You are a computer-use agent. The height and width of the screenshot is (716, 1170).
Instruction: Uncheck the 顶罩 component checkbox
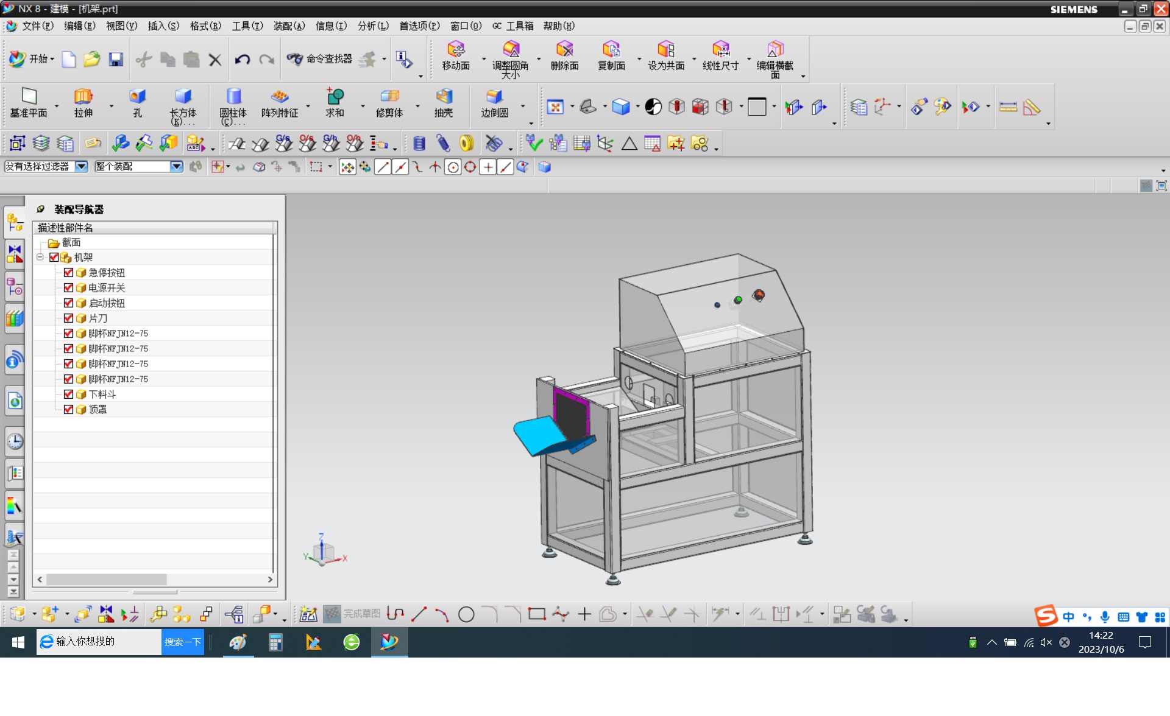pyautogui.click(x=68, y=410)
